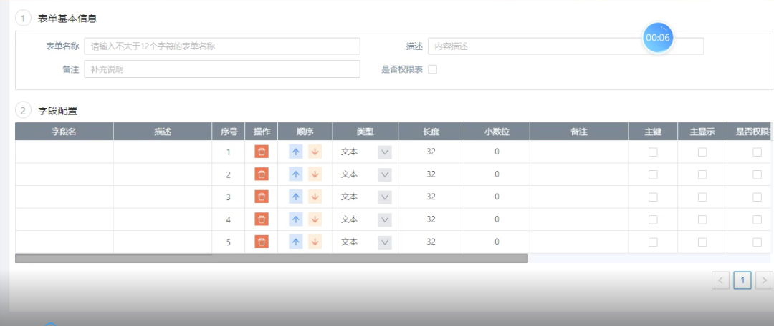
Task: Click the 类型 column header
Action: [365, 132]
